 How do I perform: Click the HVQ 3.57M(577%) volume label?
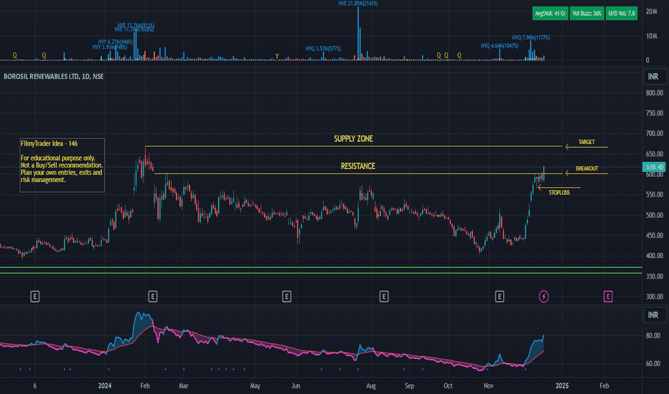click(x=323, y=49)
